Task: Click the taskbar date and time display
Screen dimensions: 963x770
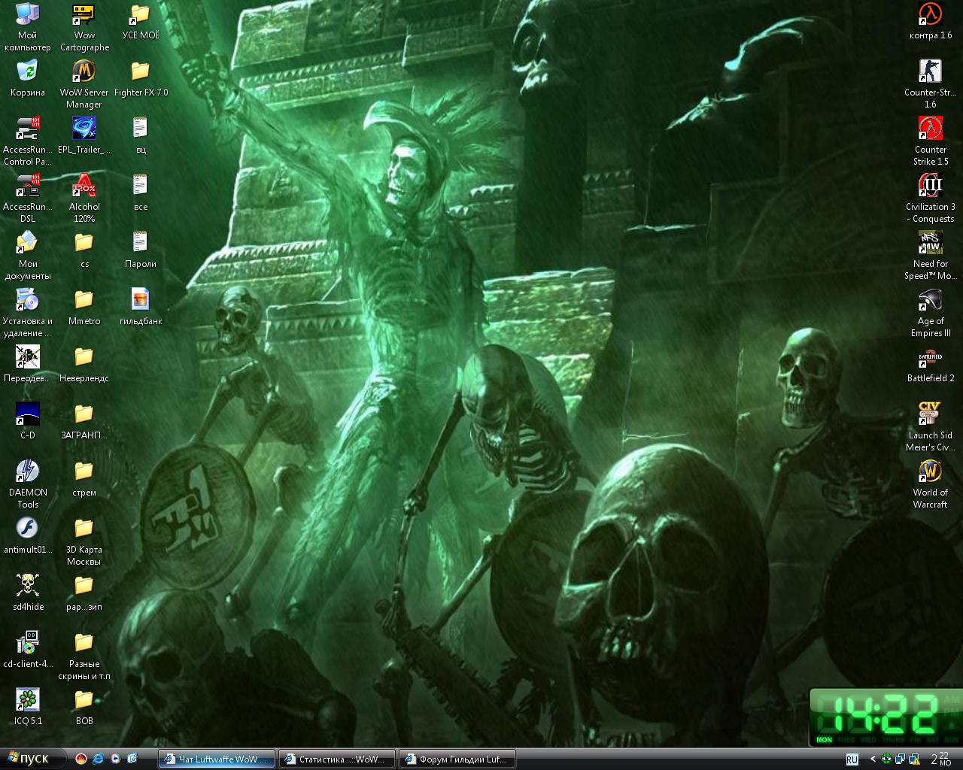Action: pos(941,759)
